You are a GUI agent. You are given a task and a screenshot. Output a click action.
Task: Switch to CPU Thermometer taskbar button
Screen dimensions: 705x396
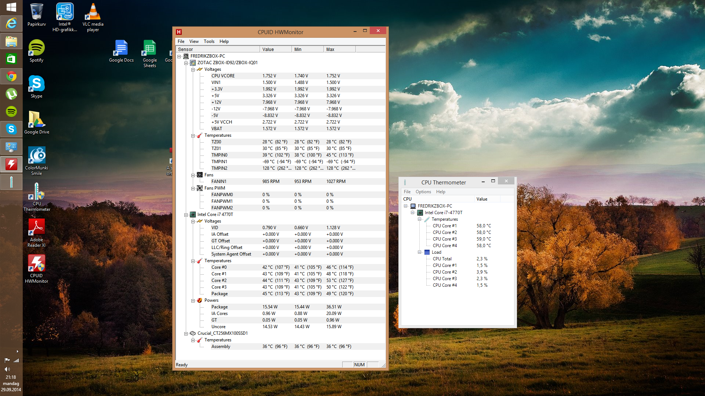click(11, 182)
